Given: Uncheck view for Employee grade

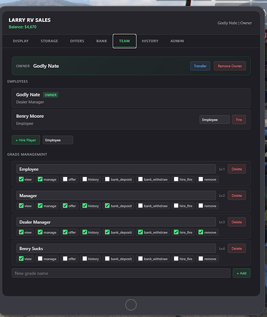Looking at the screenshot, I should click(x=21, y=179).
